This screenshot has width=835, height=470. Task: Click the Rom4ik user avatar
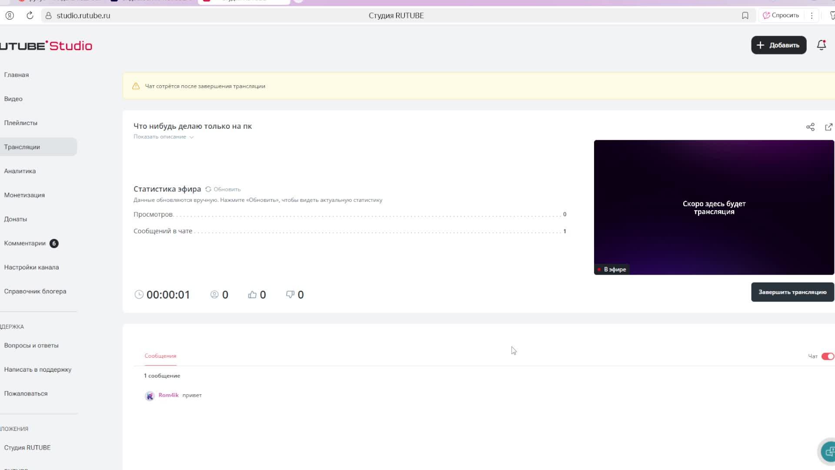pos(150,396)
